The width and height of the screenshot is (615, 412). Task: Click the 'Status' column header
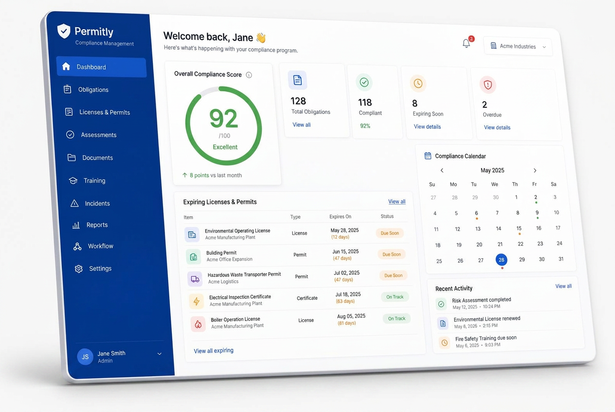[387, 216]
